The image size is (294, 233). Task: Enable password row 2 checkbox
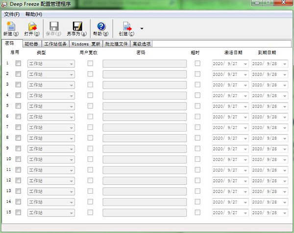coord(18,74)
